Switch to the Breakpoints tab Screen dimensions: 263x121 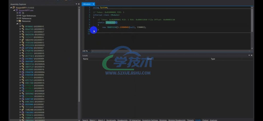(122, 120)
